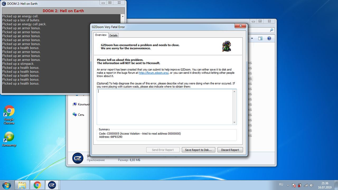Open the Windows Start menu
This screenshot has height=190, width=338.
coord(7,185)
